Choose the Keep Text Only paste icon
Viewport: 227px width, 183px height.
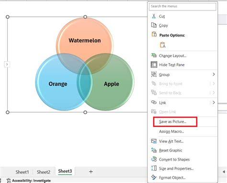[163, 45]
